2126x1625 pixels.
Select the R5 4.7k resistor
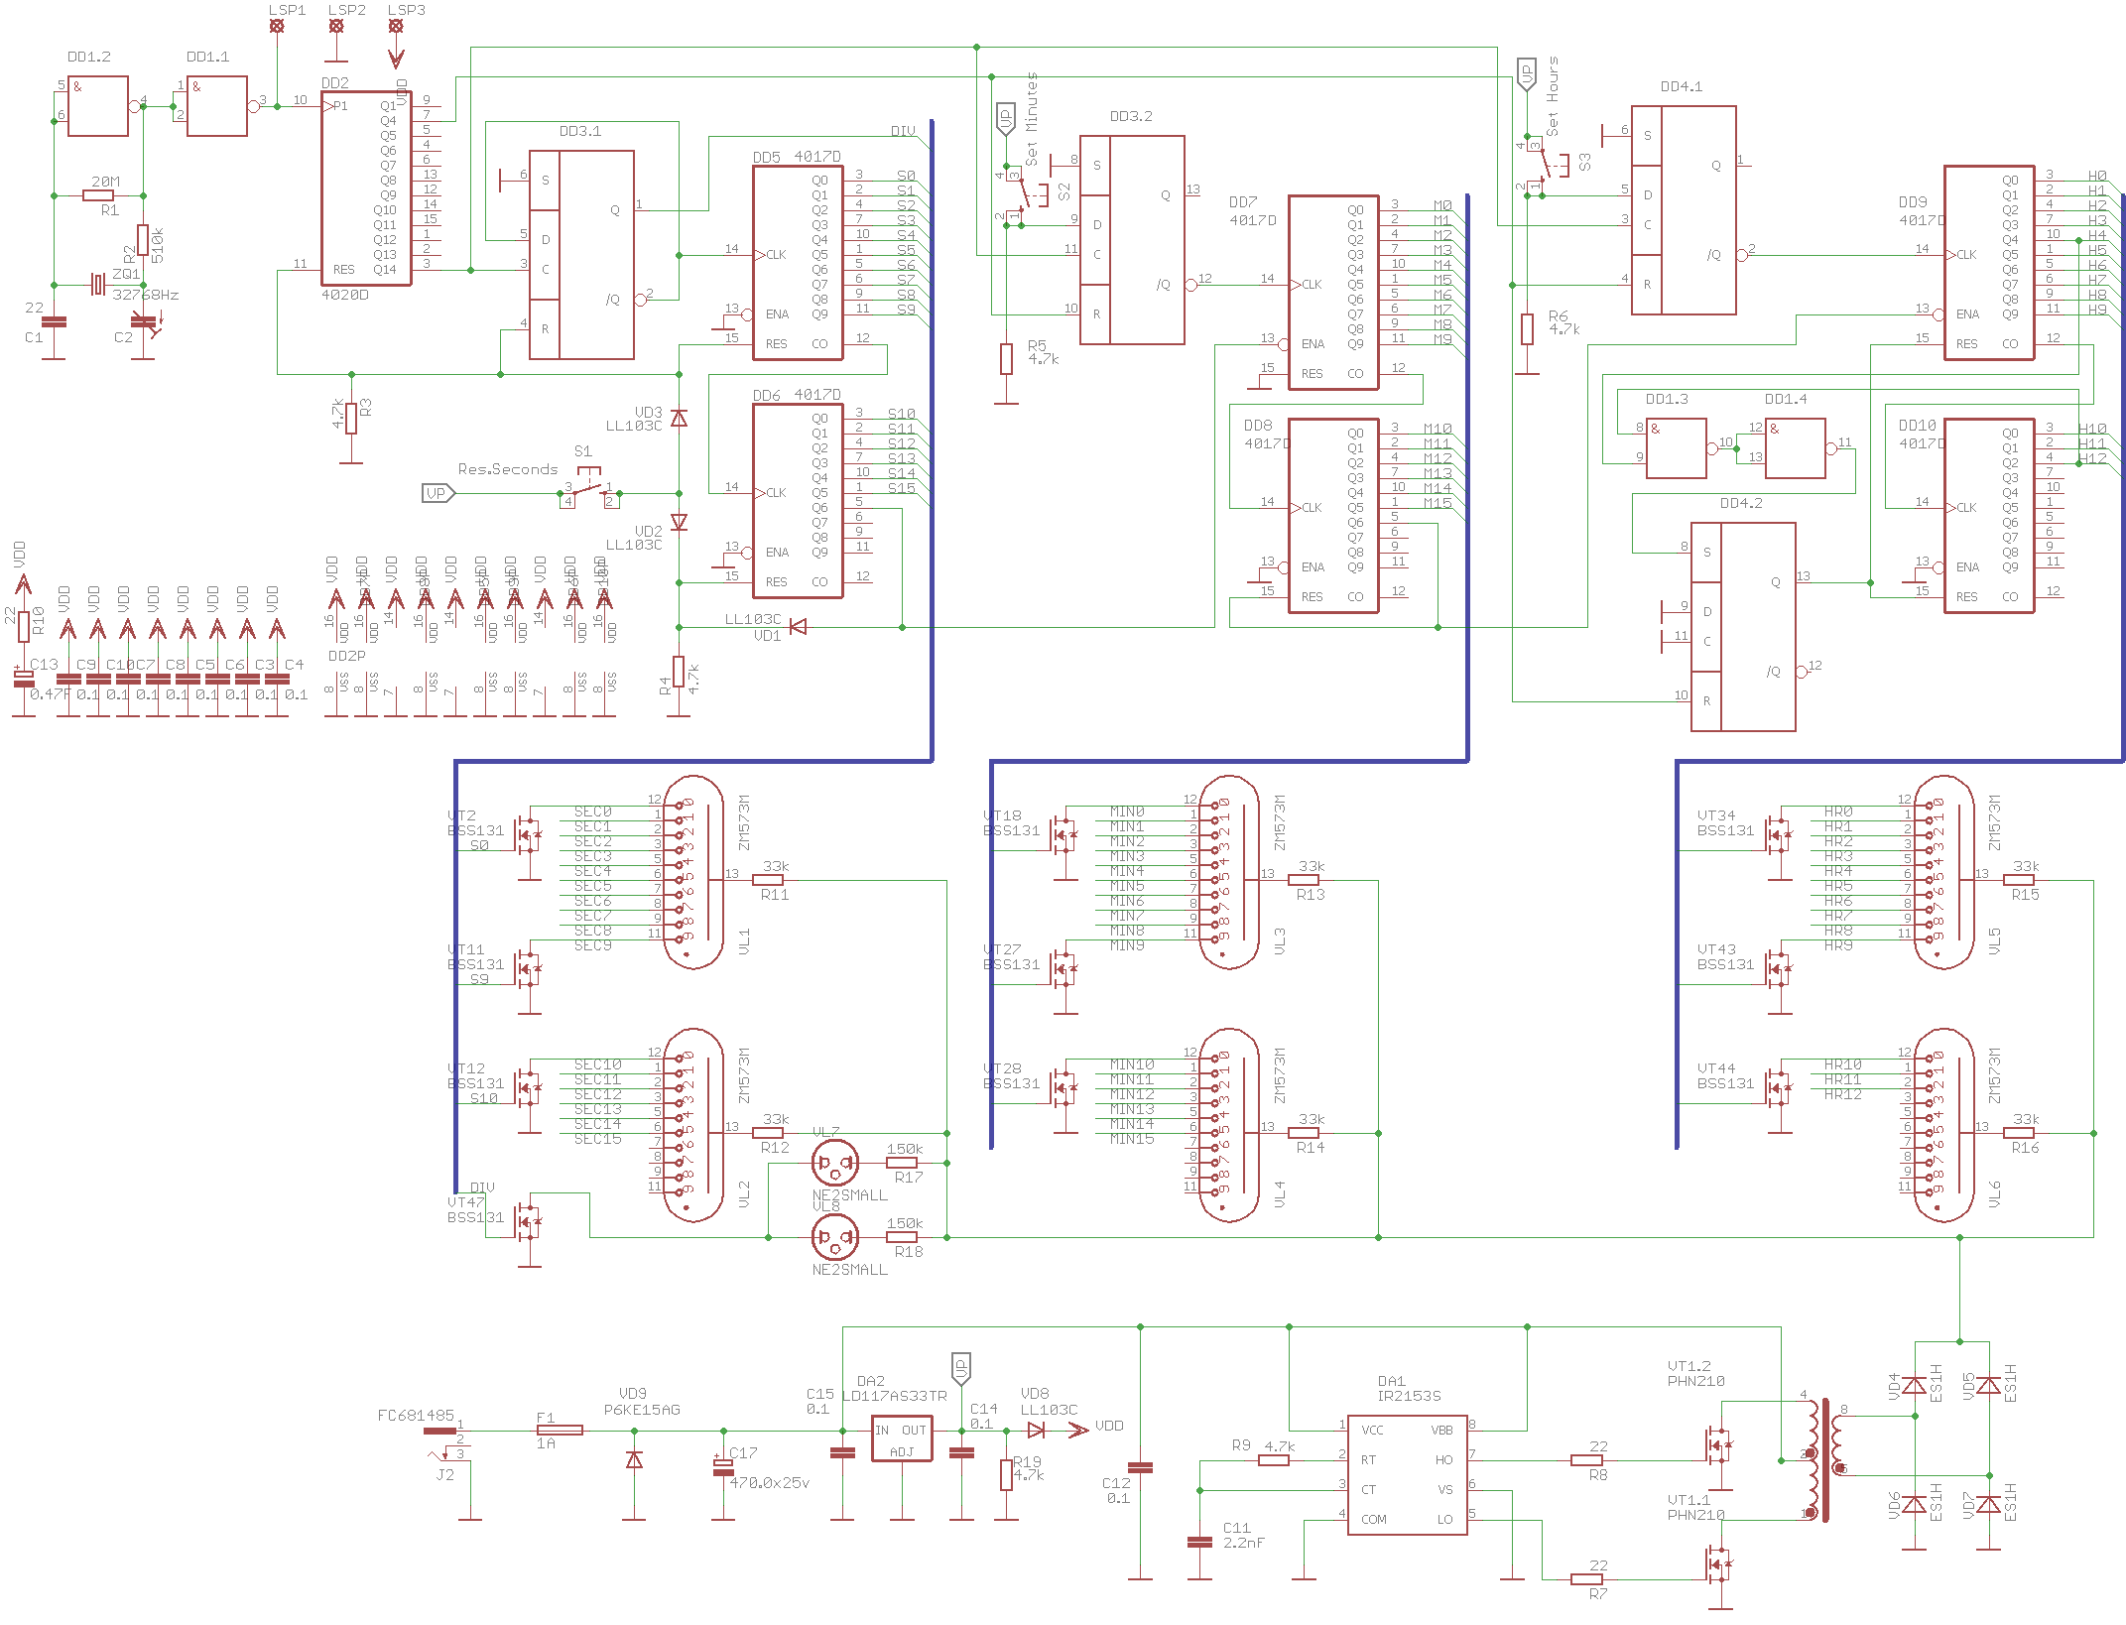click(x=1006, y=359)
